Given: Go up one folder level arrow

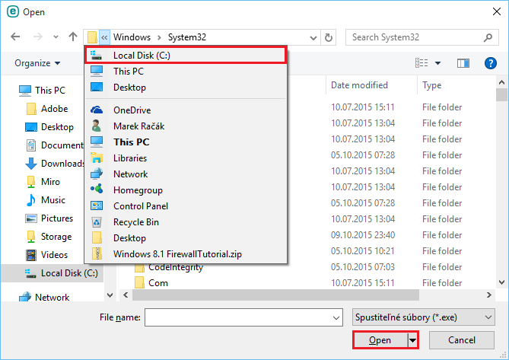Looking at the screenshot, I should pyautogui.click(x=73, y=37).
